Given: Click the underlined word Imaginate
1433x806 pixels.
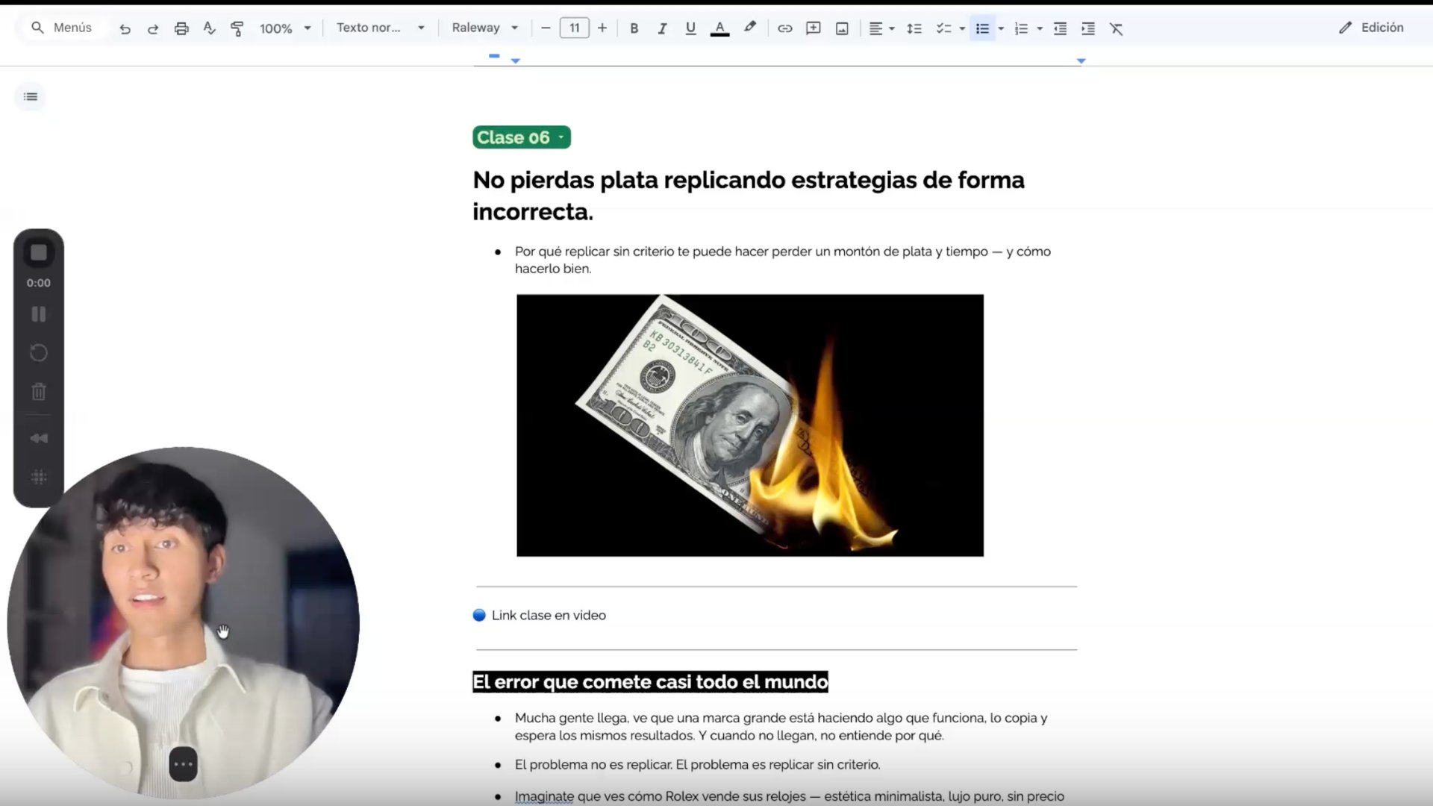Looking at the screenshot, I should pos(544,797).
